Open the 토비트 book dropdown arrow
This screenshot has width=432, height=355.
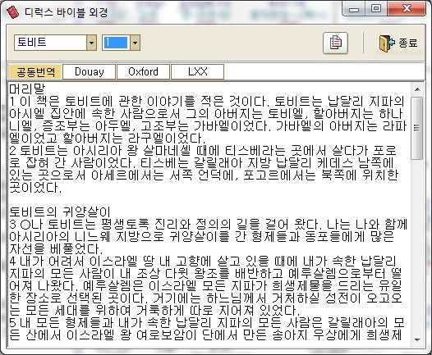91,43
